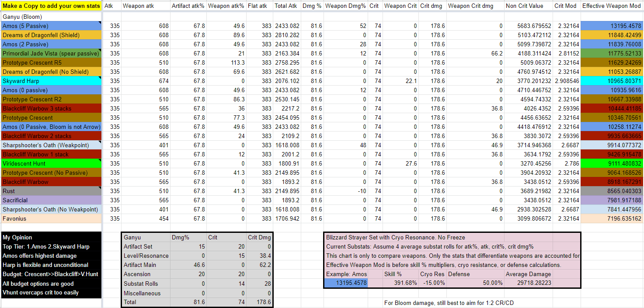Screen dimensions: 644x308
Task: Select the Average Damage value 29718.28223
Action: click(x=529, y=283)
